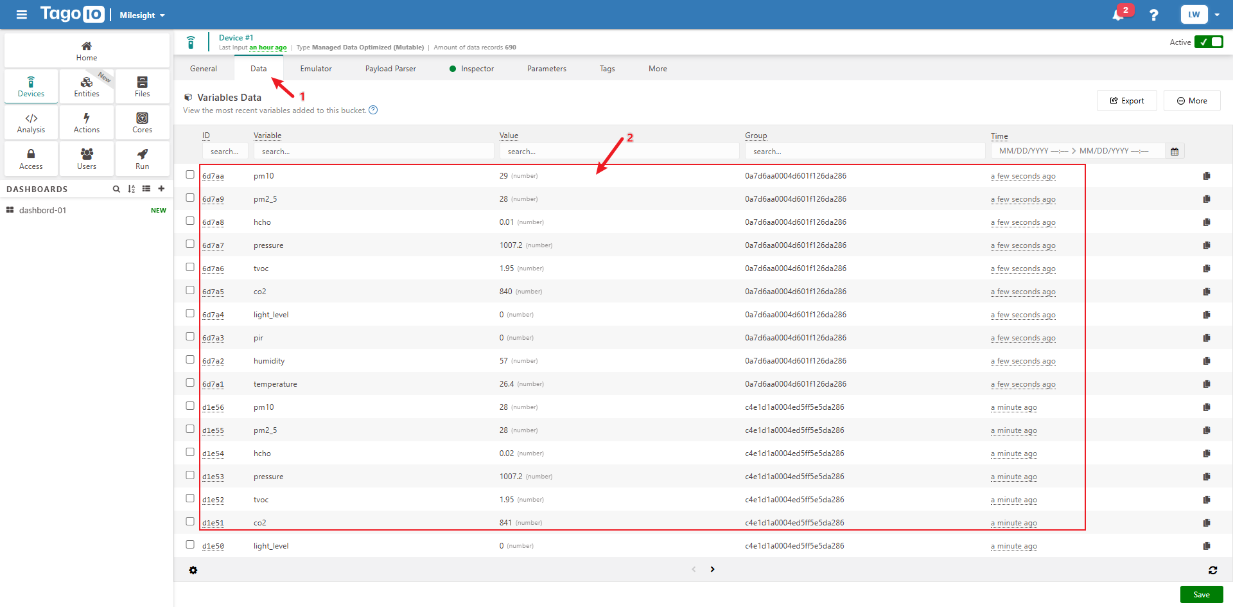The width and height of the screenshot is (1233, 607).
Task: Open Users section
Action: [x=87, y=159]
